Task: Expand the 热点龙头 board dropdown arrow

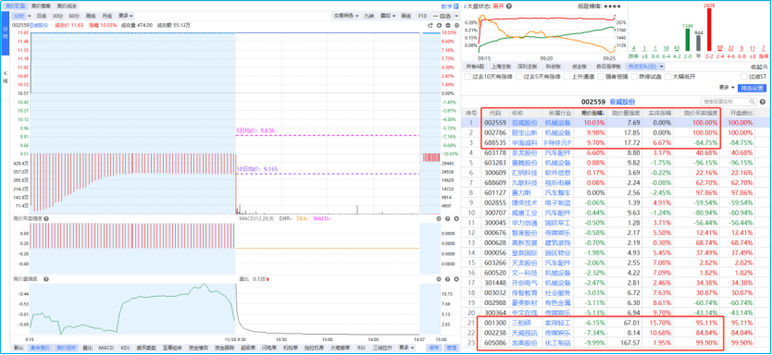Action: coord(661,66)
